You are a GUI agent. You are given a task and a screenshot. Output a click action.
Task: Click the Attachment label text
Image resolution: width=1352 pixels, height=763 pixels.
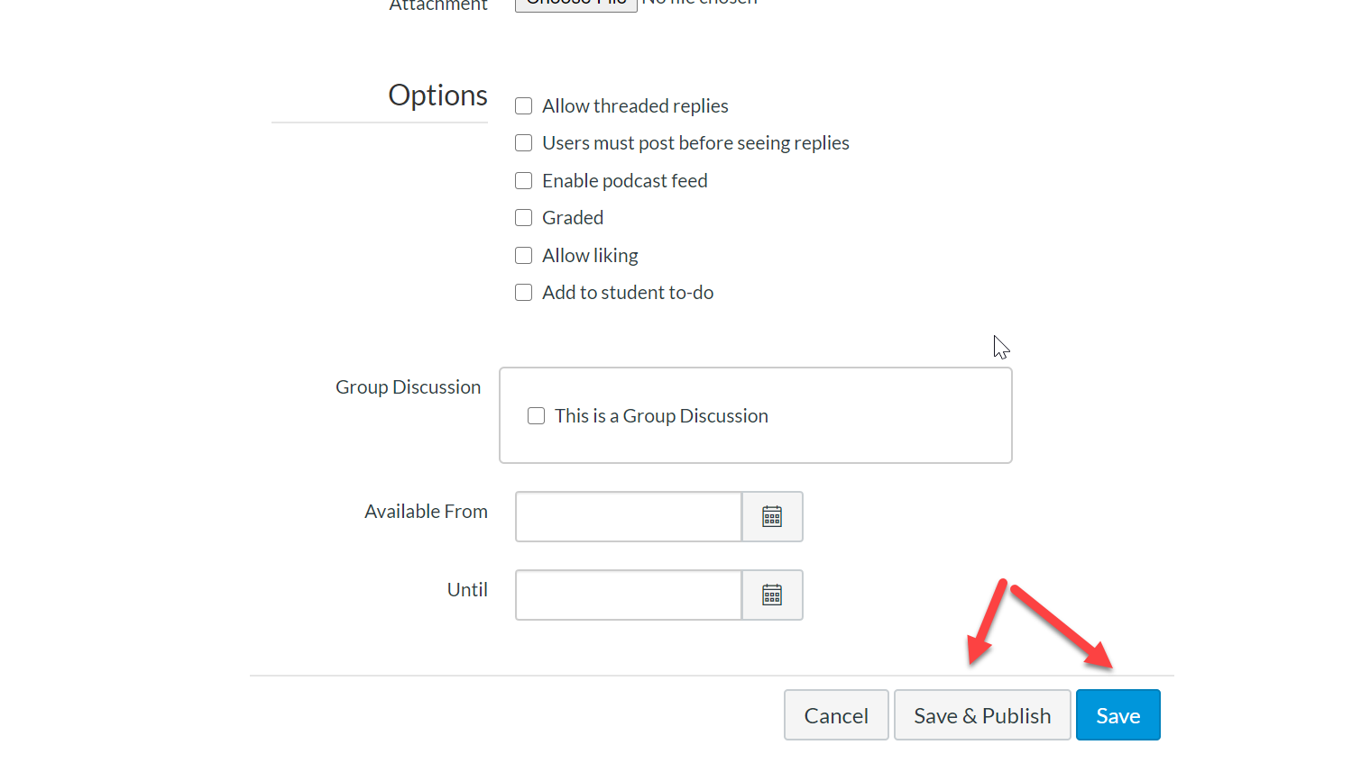pyautogui.click(x=438, y=5)
